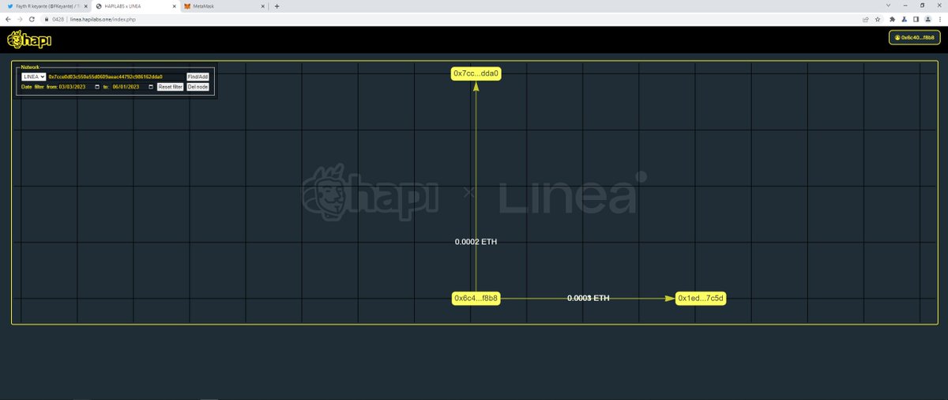Screen dimensions: 948x400
Task: Click the Find/Add button
Action: coord(197,77)
